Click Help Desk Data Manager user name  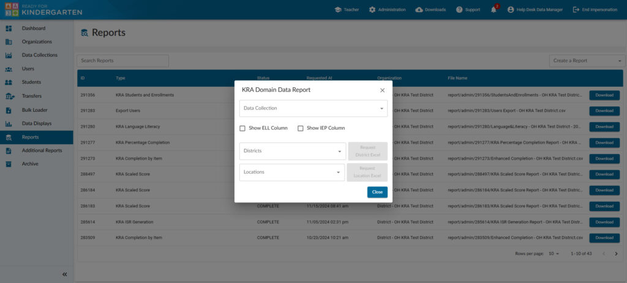539,10
